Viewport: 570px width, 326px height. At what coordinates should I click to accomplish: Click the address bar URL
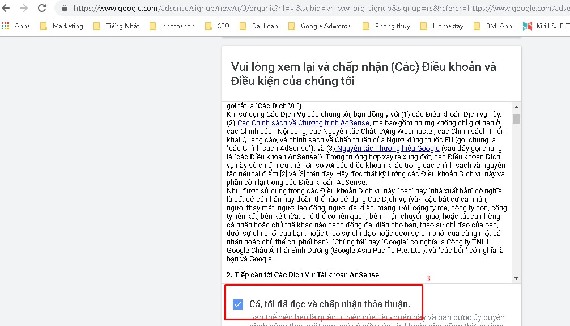(x=321, y=8)
